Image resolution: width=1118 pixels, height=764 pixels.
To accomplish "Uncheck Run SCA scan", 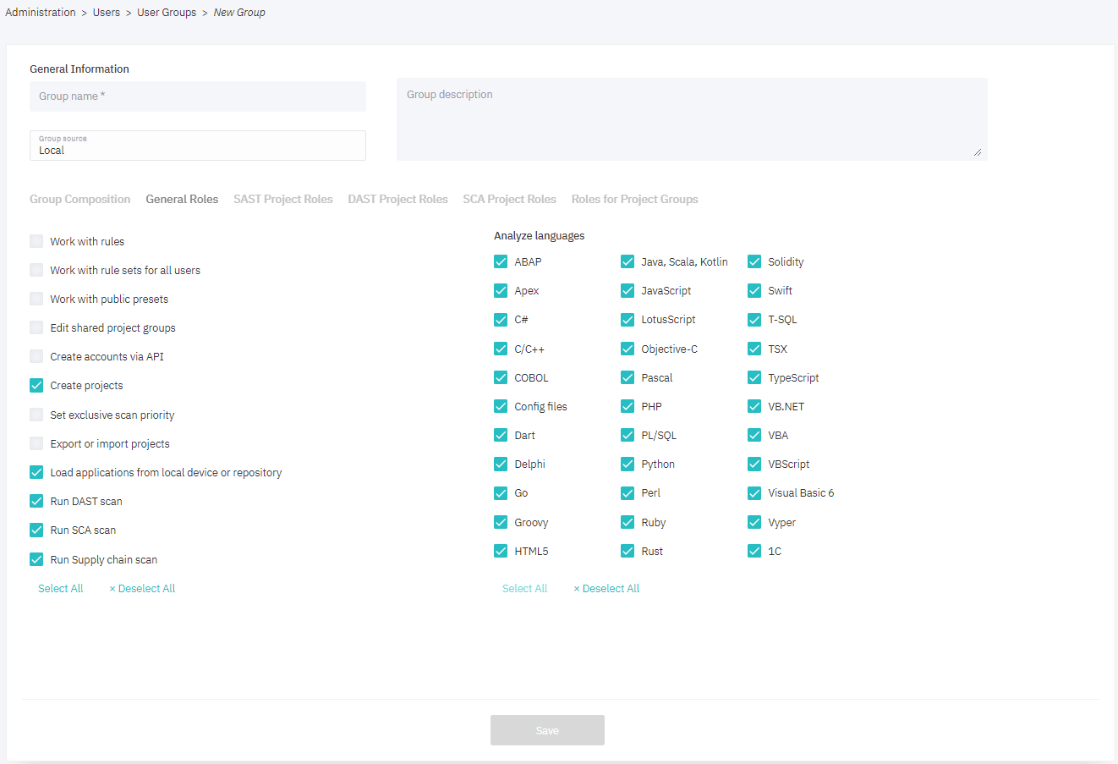I will click(x=36, y=530).
